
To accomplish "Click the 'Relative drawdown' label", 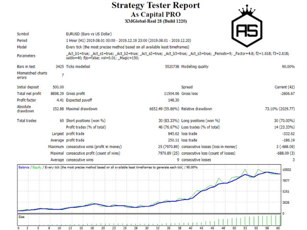I will [x=197, y=109].
